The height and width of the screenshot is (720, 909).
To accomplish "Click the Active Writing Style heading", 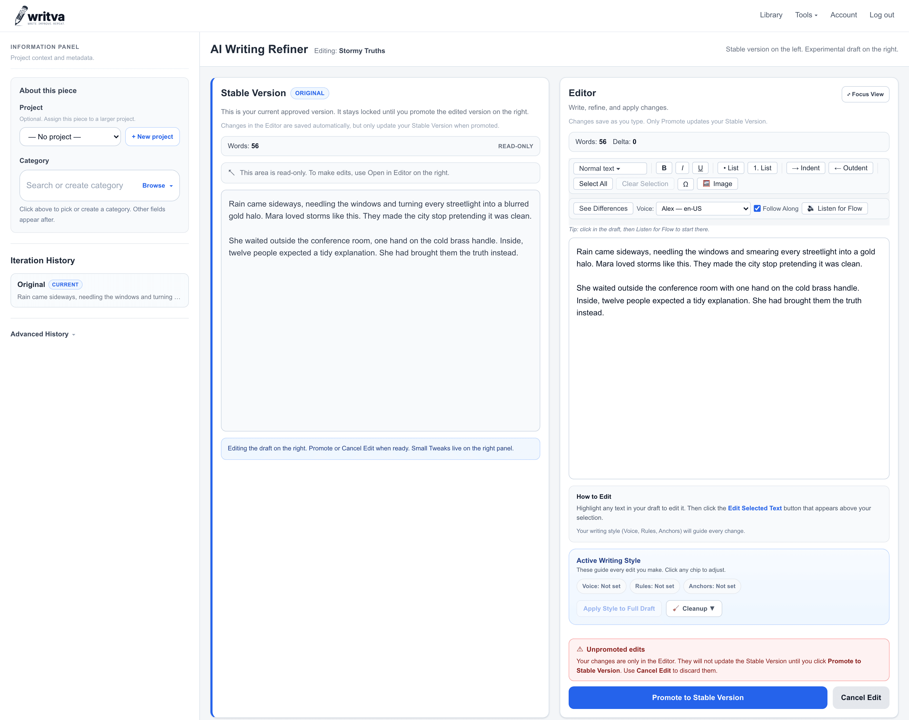I will tap(608, 561).
